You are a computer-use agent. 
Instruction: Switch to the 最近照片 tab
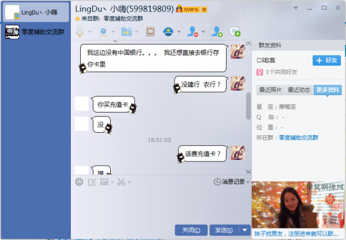(270, 90)
